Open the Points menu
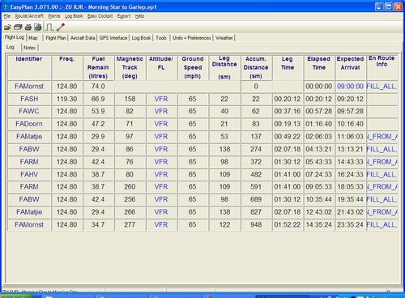 click(x=54, y=16)
